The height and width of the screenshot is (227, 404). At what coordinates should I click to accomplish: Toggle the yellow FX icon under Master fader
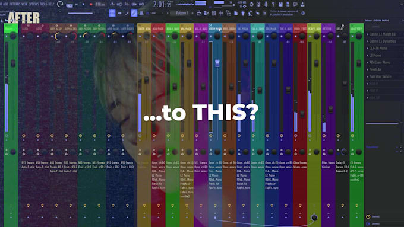coord(7,136)
